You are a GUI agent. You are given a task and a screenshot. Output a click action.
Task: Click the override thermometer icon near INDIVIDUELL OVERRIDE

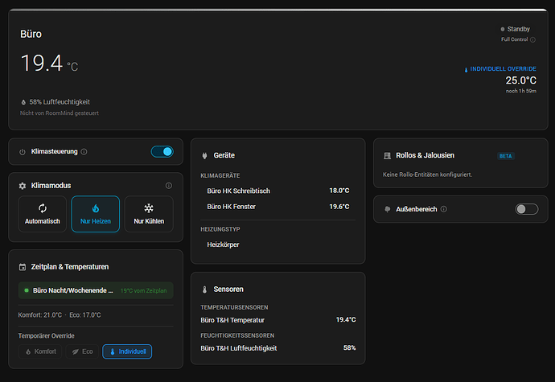[467, 70]
